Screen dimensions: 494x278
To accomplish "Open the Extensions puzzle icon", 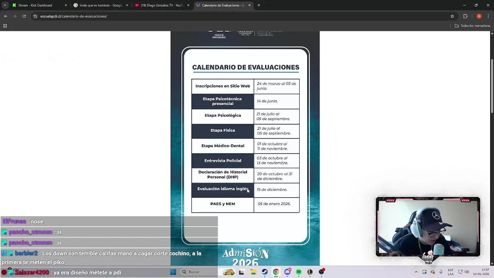I will [465, 16].
